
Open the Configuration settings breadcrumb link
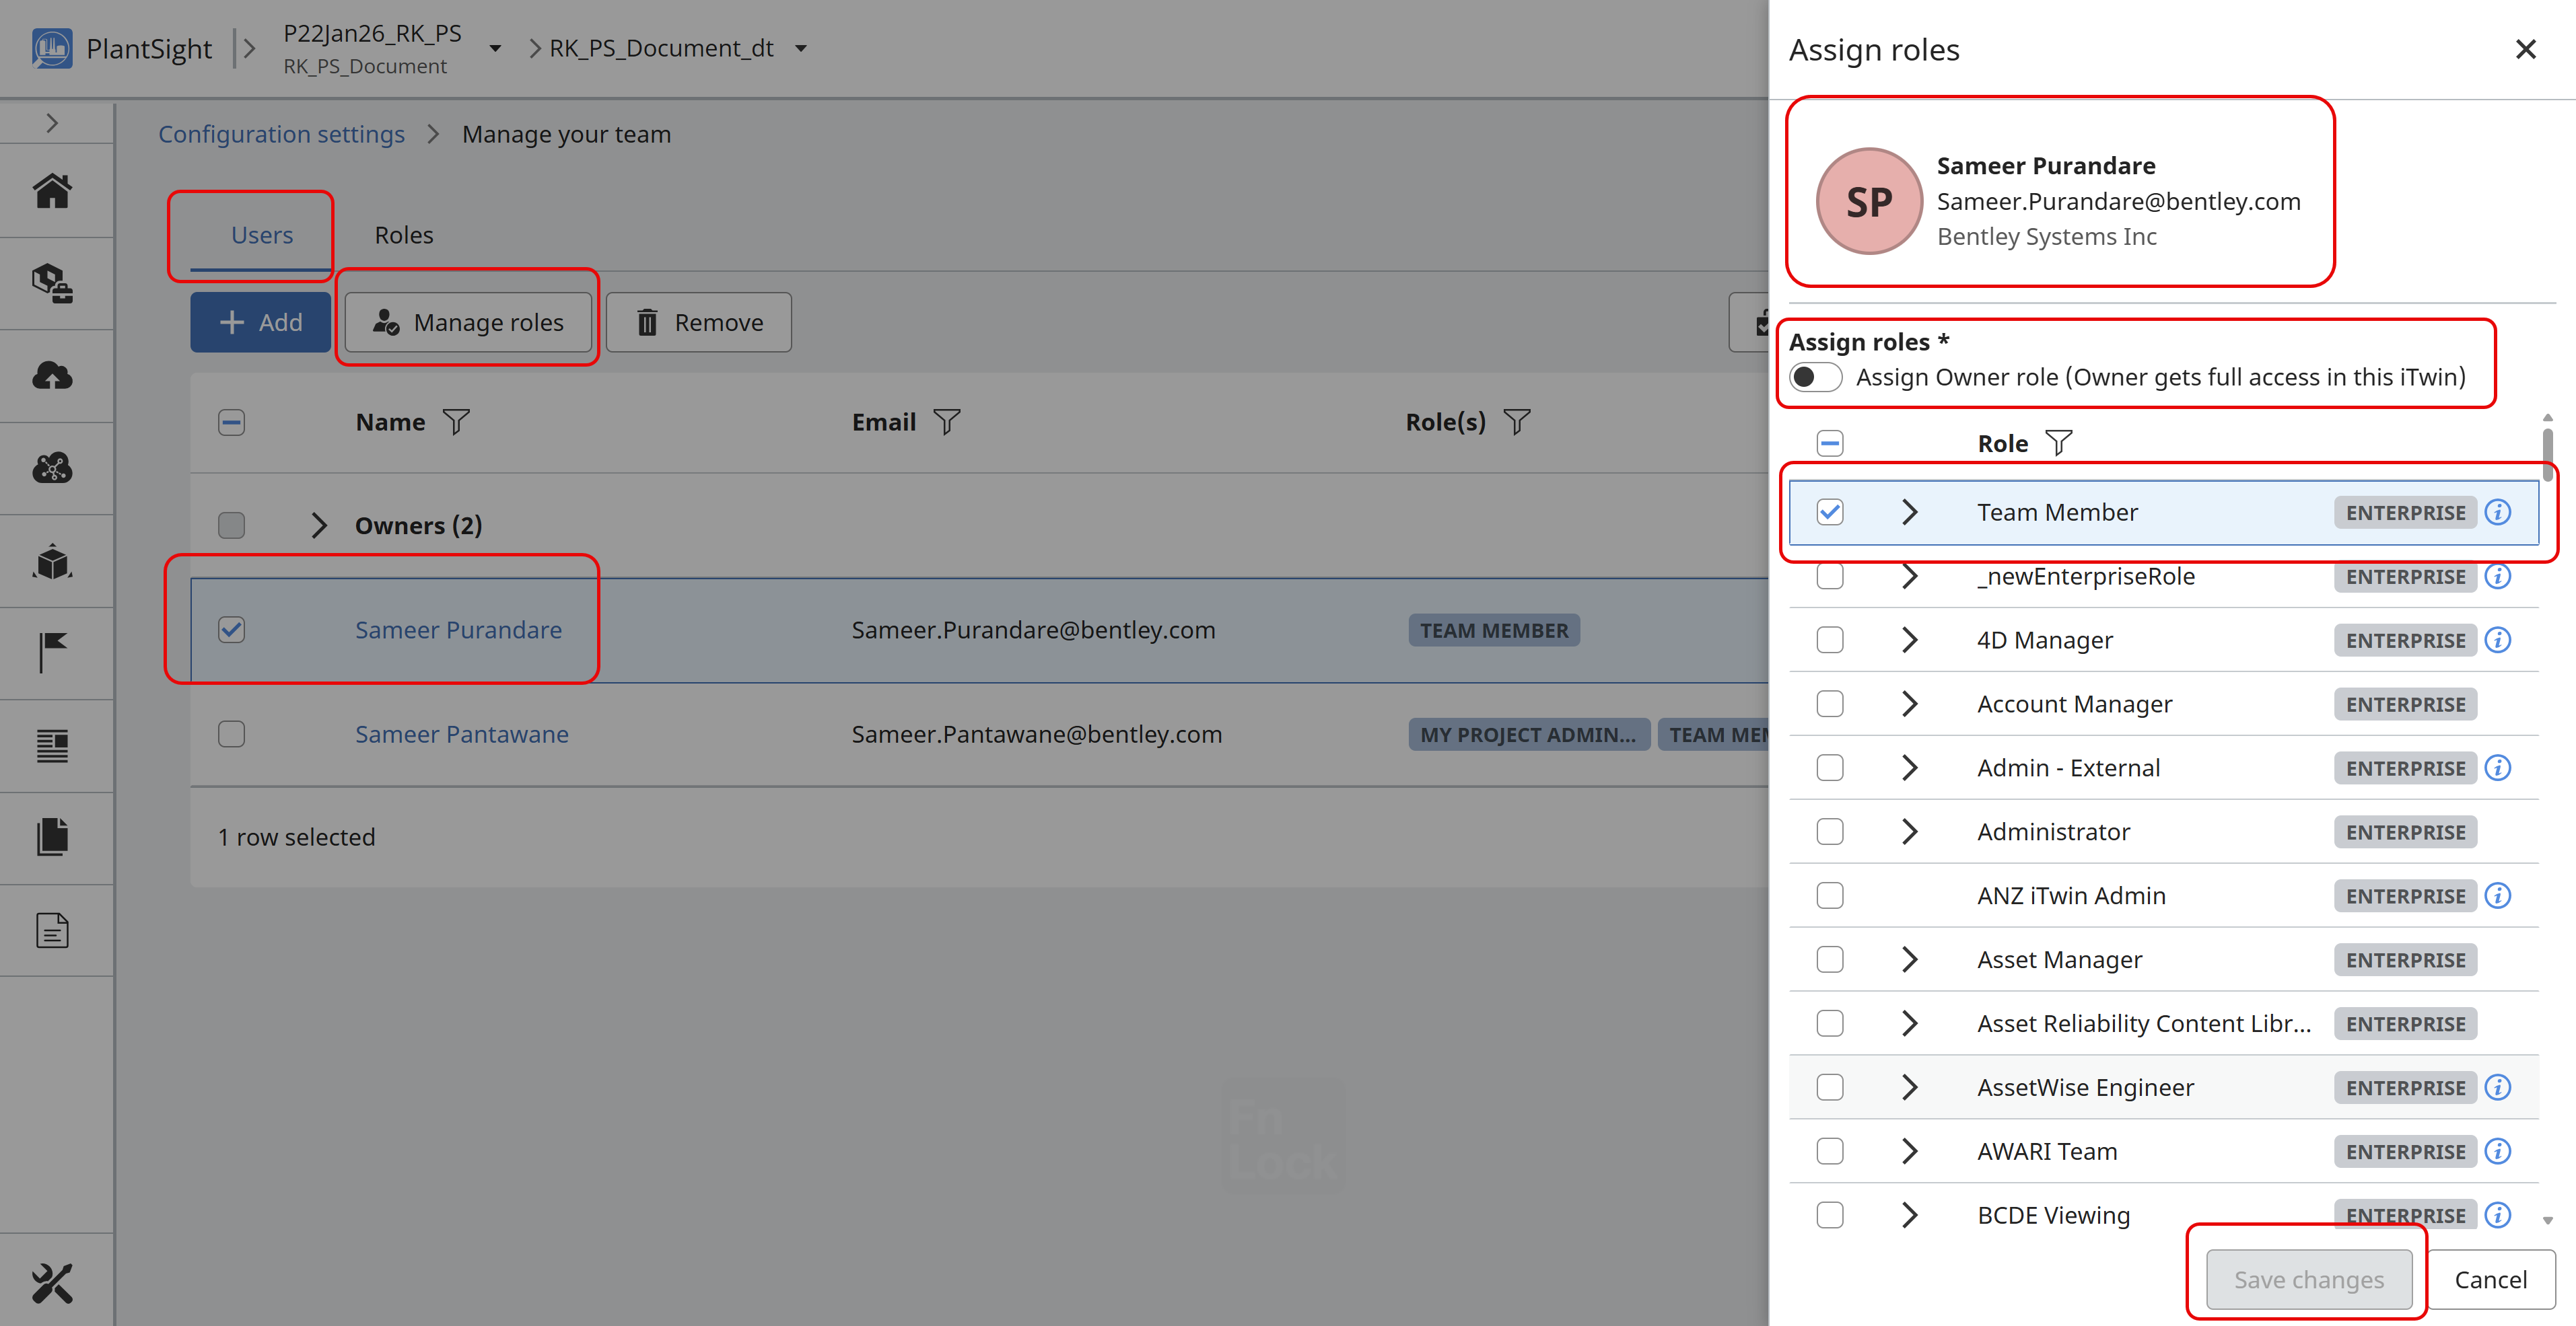281,134
